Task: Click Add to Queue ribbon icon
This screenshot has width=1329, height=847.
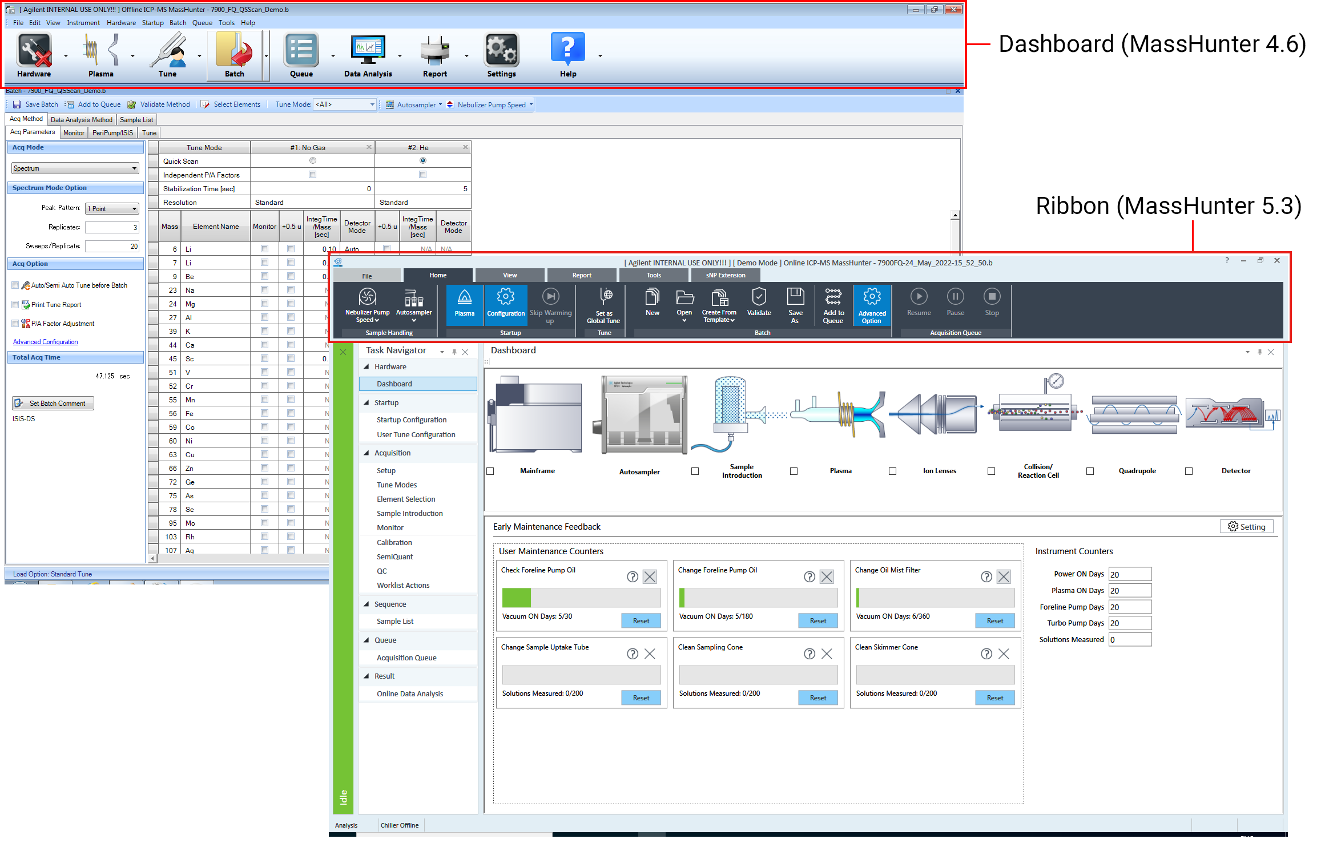Action: pyautogui.click(x=833, y=305)
